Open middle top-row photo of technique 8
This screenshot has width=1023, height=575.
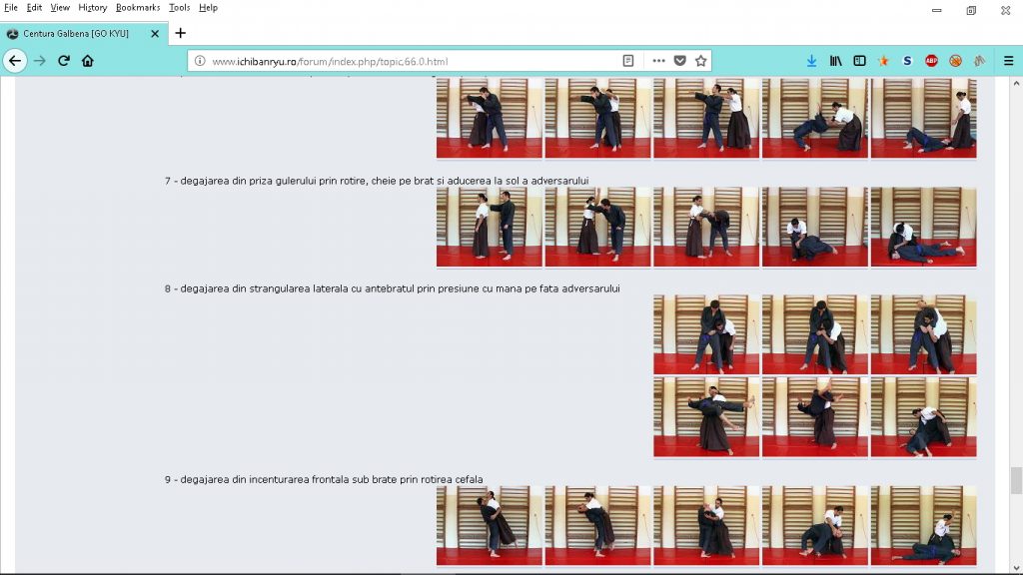point(815,334)
